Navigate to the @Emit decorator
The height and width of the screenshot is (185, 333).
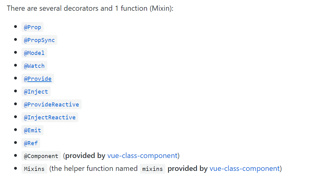[x=33, y=130]
